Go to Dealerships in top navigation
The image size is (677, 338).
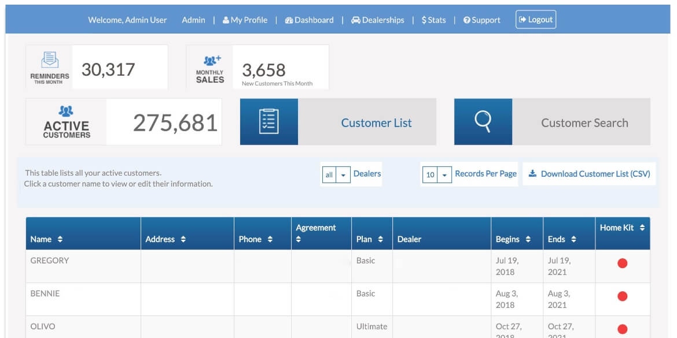[x=377, y=20]
